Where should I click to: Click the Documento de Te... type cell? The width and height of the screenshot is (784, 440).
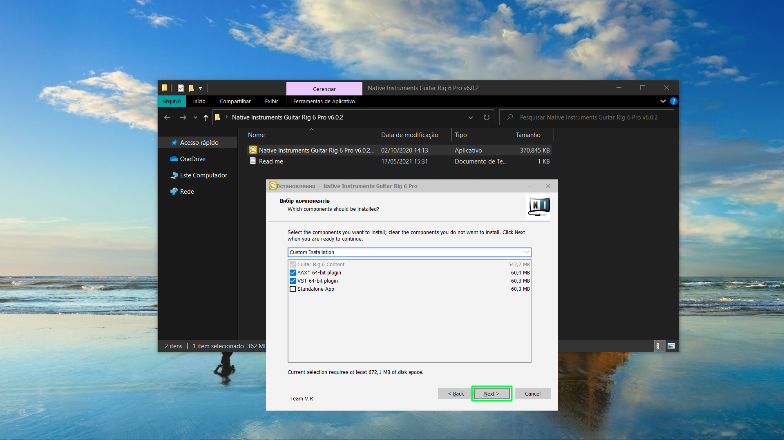point(480,161)
